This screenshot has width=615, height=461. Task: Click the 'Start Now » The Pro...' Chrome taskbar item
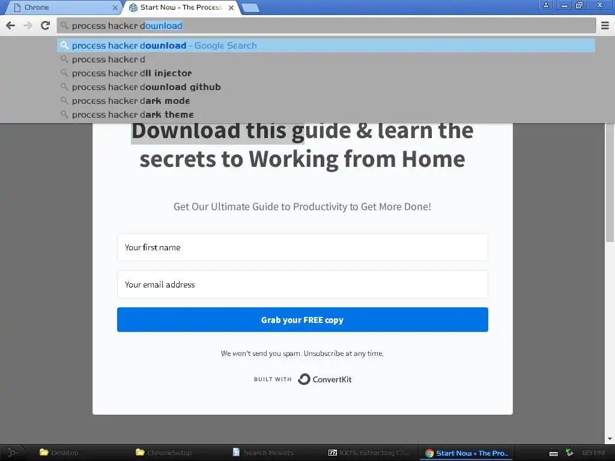(x=467, y=453)
